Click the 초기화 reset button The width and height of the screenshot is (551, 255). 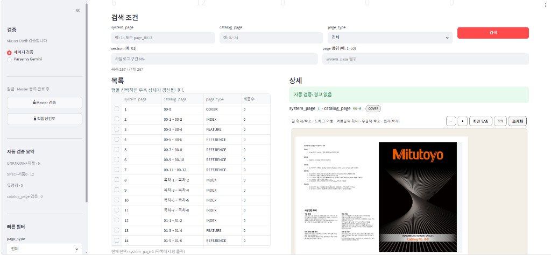tap(518, 121)
